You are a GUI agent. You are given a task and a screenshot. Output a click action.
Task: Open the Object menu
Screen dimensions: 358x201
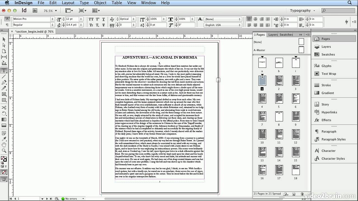(100, 3)
